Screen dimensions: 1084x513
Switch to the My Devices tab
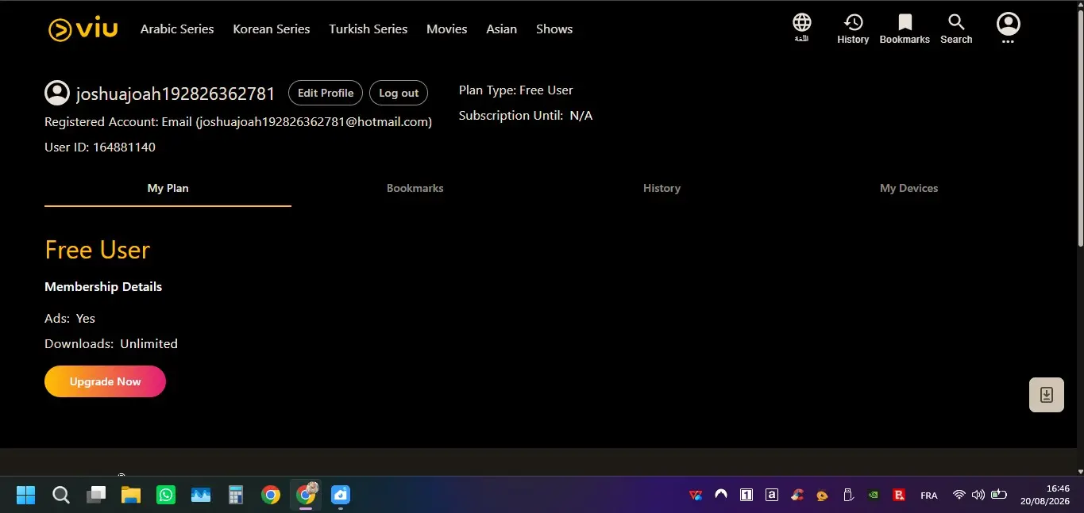click(x=908, y=189)
